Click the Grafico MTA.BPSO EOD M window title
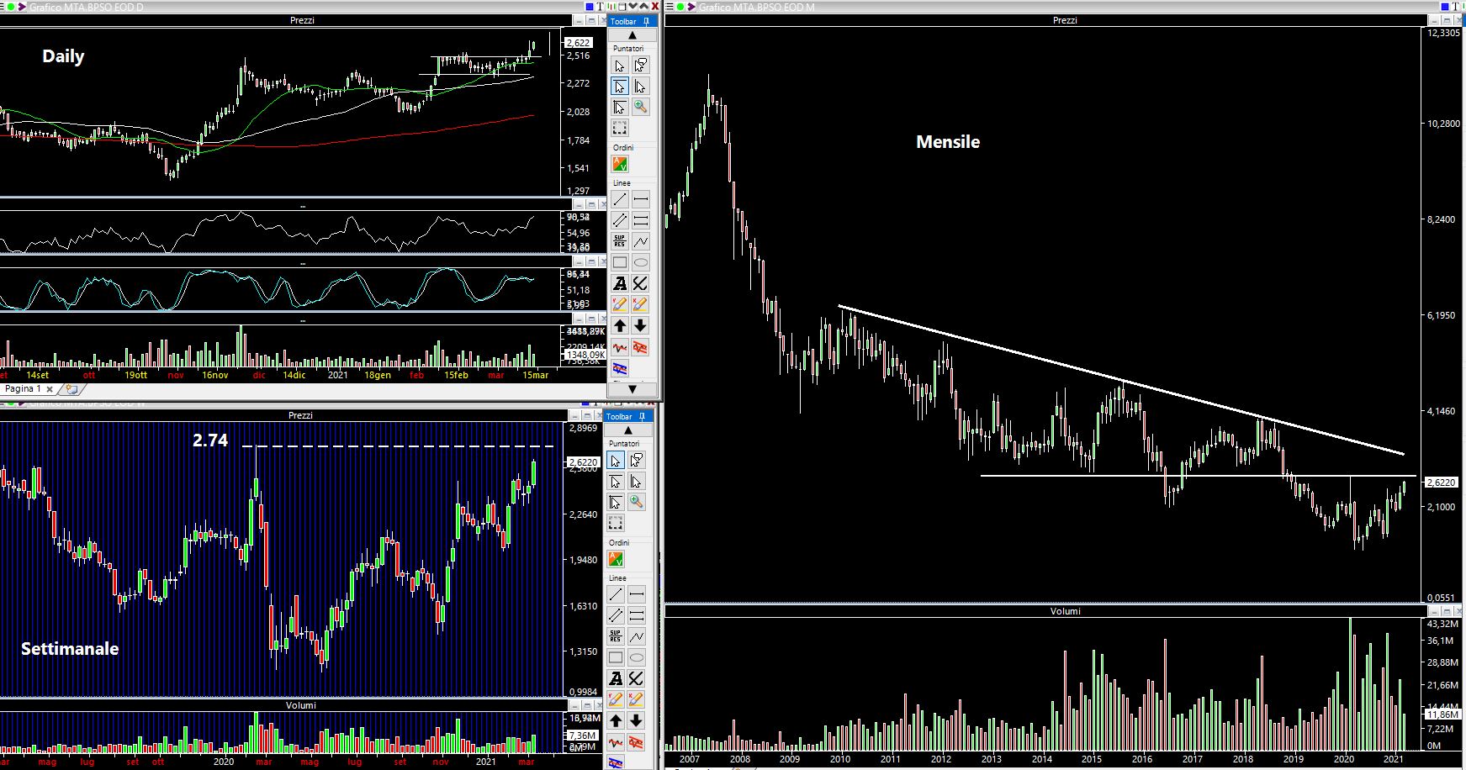 (757, 7)
